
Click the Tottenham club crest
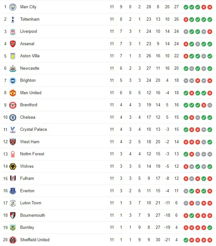[13, 19]
